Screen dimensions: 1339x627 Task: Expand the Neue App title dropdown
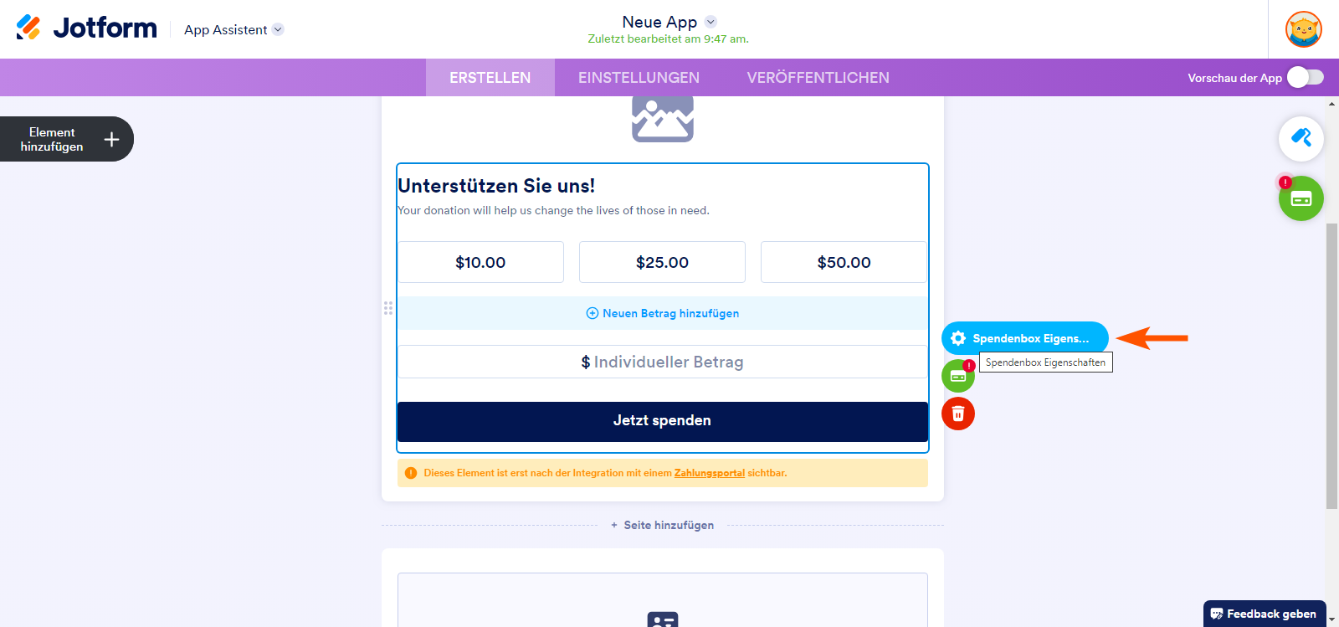tap(711, 22)
